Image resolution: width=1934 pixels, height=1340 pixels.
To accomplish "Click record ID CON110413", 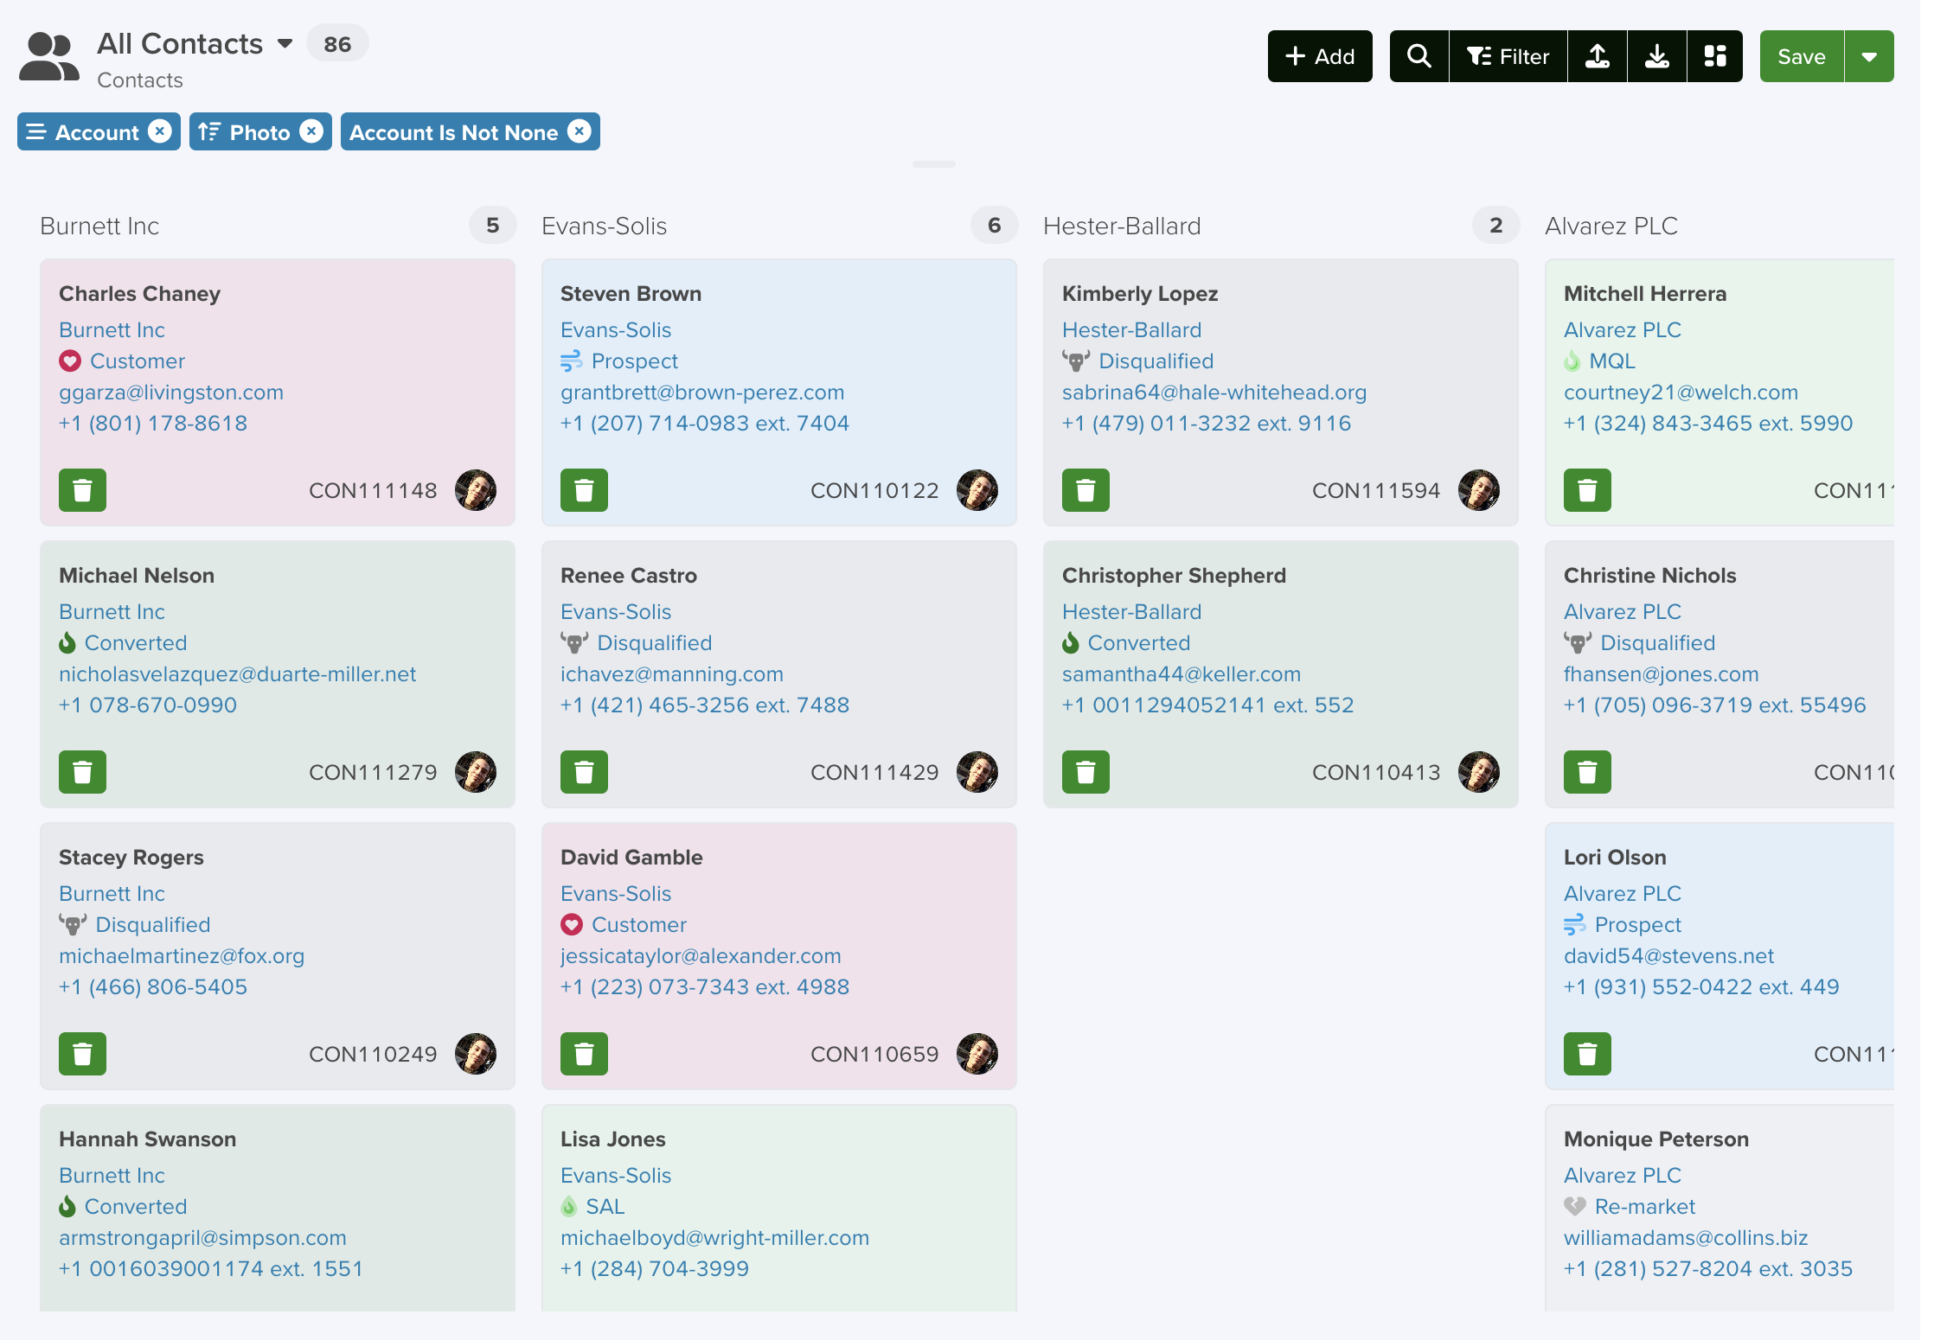I will (1376, 772).
